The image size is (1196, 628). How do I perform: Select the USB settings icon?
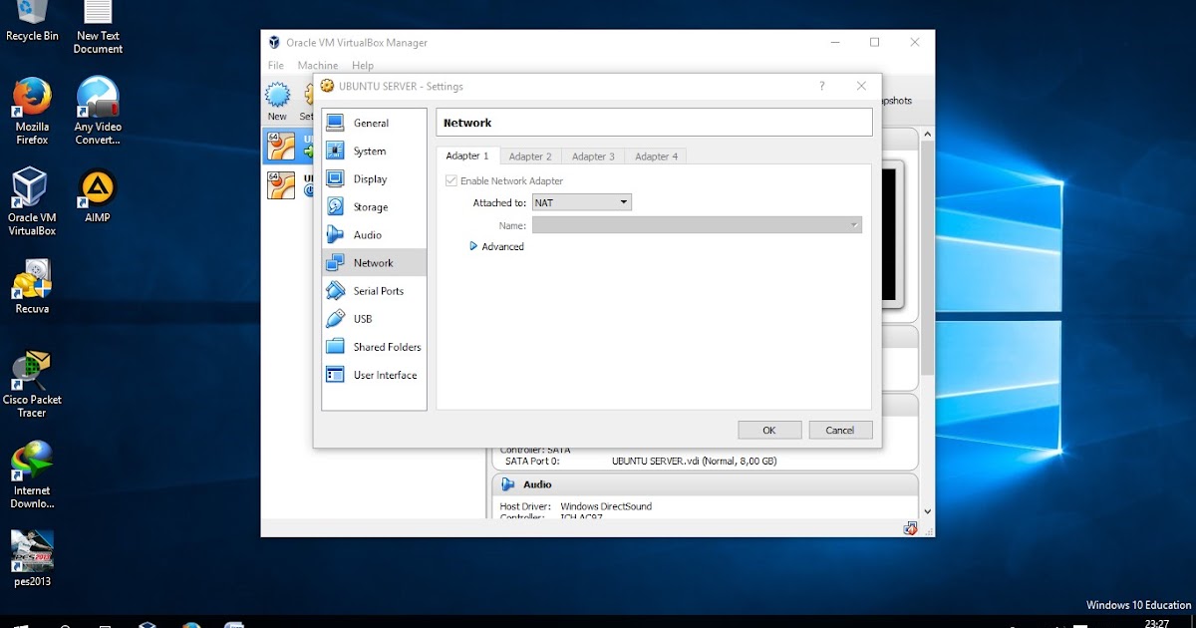coord(335,318)
